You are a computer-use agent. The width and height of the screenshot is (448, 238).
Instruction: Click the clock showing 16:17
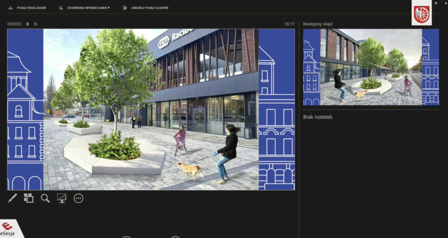point(289,24)
